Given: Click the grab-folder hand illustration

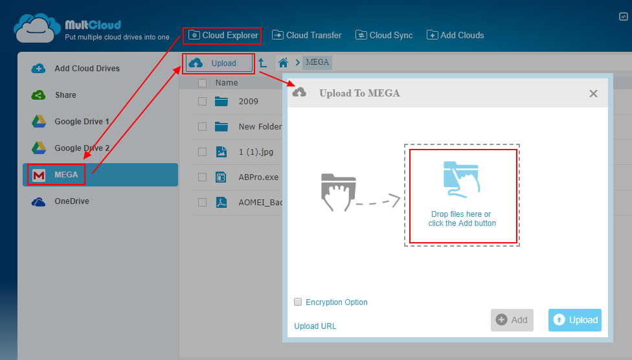Looking at the screenshot, I should (339, 192).
